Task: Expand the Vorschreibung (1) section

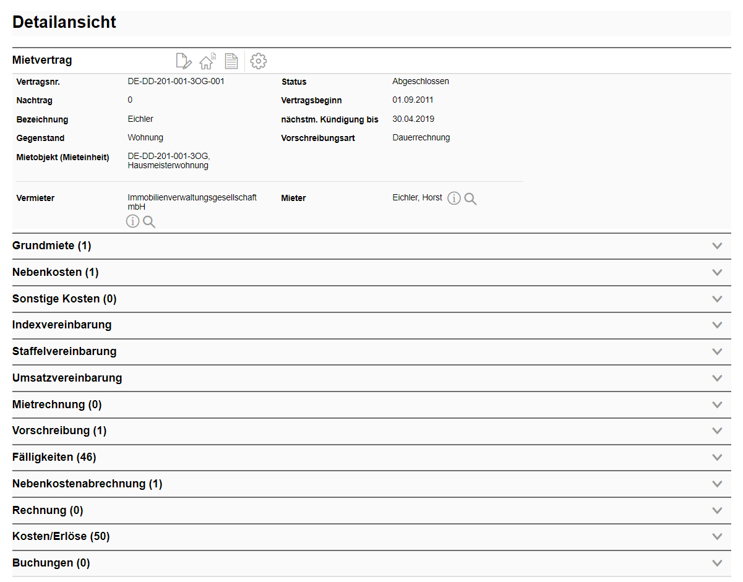Action: (717, 431)
